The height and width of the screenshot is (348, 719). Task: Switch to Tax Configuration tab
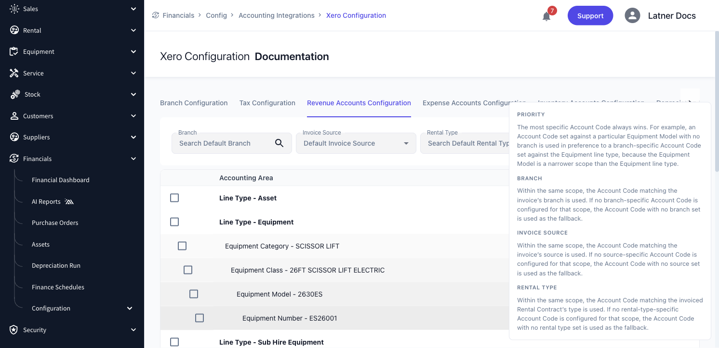[267, 103]
